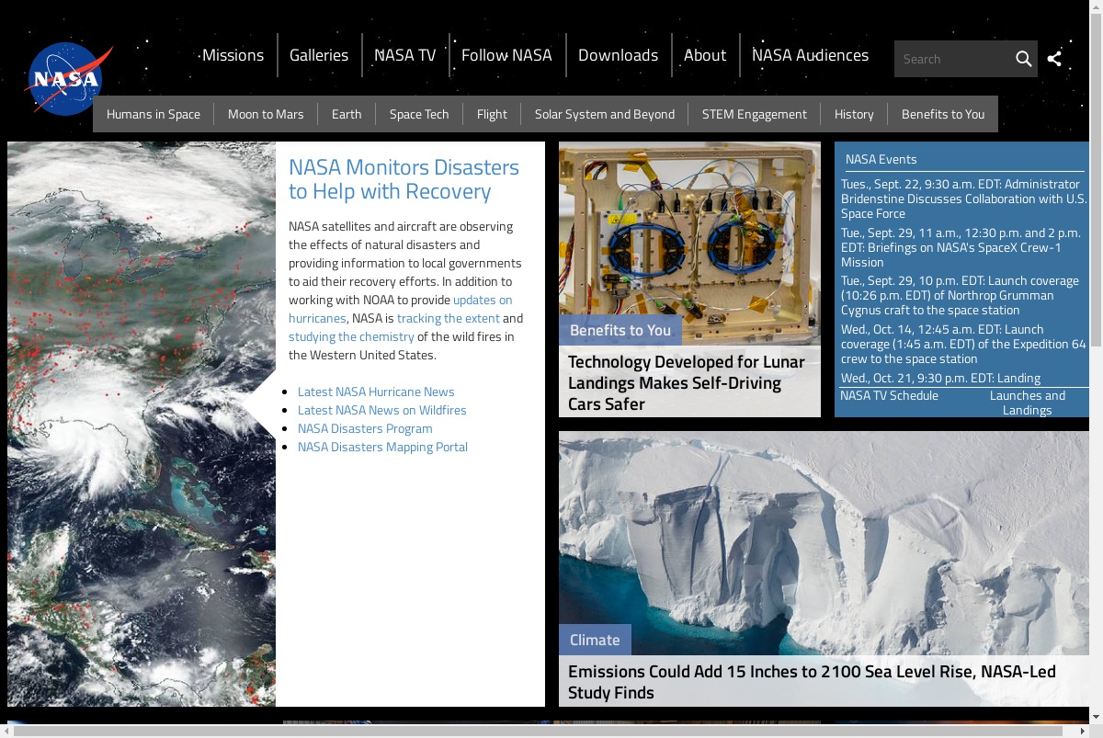Select the History topic

click(x=854, y=114)
